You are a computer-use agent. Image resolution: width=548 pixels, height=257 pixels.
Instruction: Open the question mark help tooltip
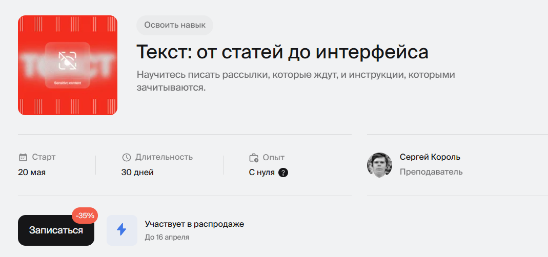click(x=283, y=173)
